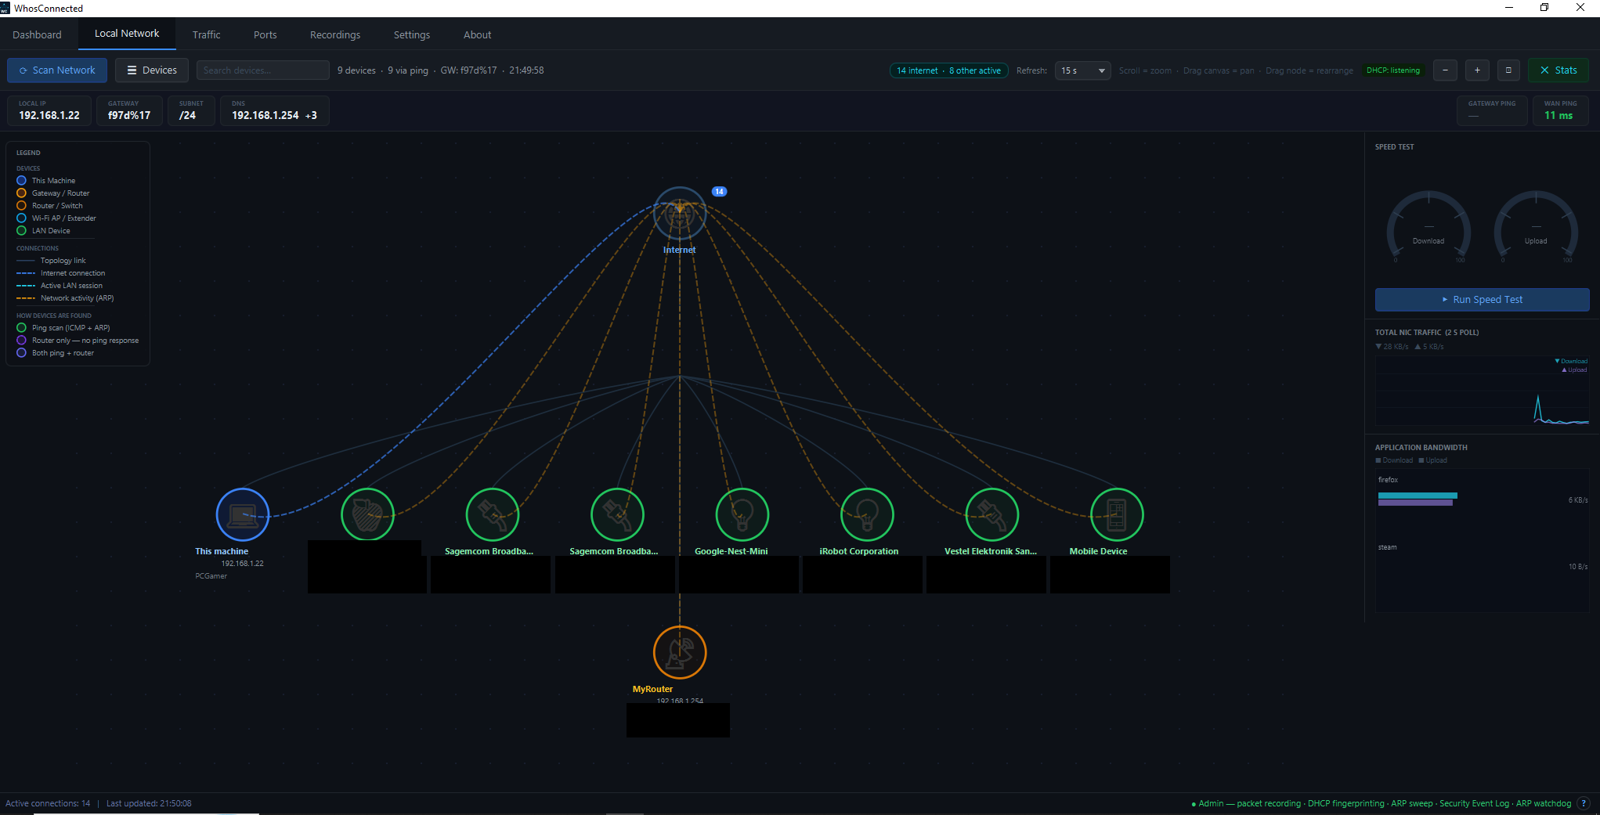Click the Wi-Fi AP / Extender legend entry
The image size is (1600, 815).
[x=56, y=218]
